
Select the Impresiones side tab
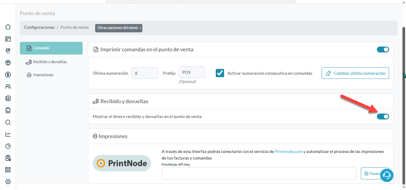pyautogui.click(x=43, y=75)
